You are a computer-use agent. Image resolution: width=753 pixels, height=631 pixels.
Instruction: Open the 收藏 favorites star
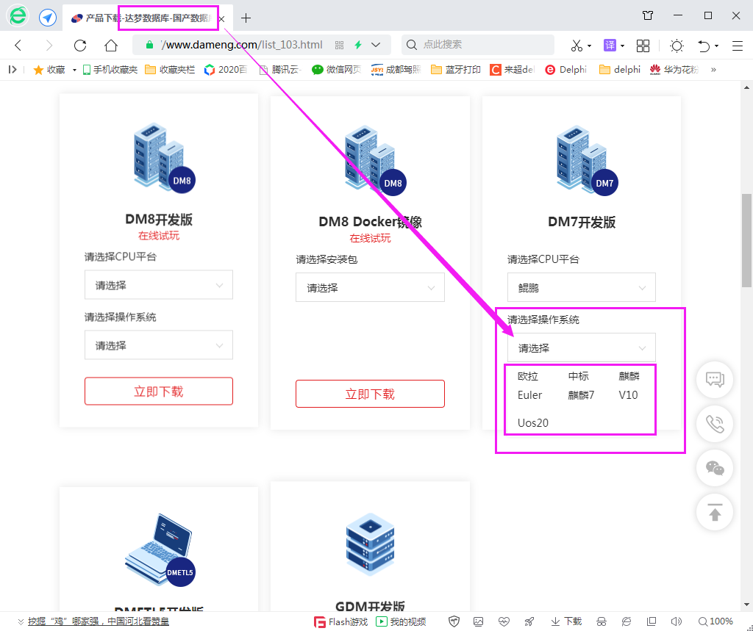click(49, 70)
